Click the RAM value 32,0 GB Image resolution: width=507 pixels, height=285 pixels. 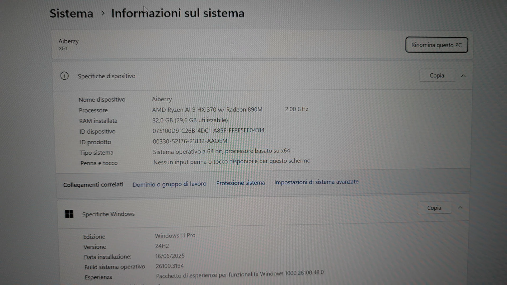pos(190,120)
